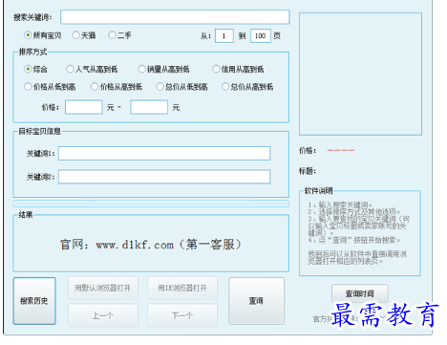This screenshot has height=345, width=447.
Task: Click the 搜索关键词 input field
Action: click(175, 17)
